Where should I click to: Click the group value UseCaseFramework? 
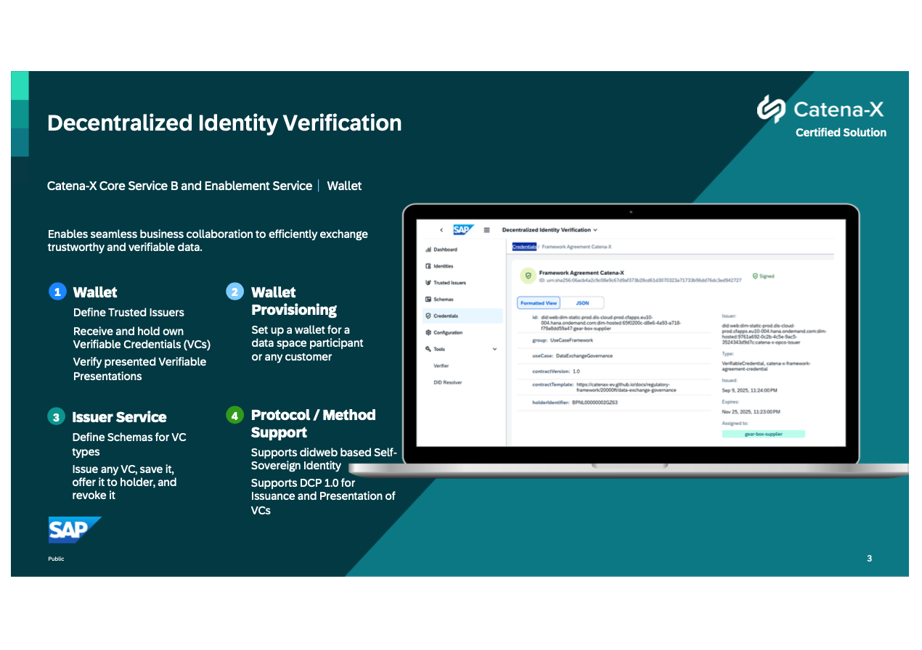tap(572, 340)
